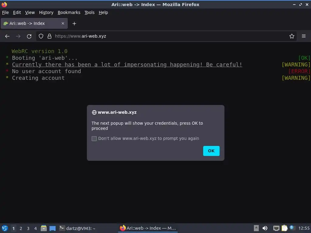Open the Tools menu
Viewport: 311px width, 233px height.
tap(90, 12)
